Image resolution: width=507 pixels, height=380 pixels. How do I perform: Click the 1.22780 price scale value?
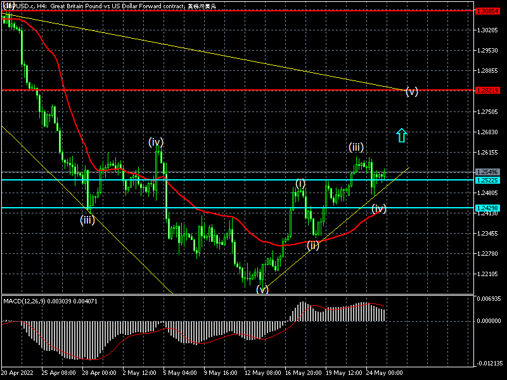(x=487, y=254)
